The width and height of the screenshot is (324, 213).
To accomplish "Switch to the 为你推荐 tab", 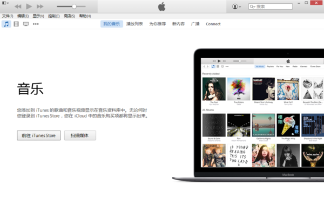I will click(158, 24).
